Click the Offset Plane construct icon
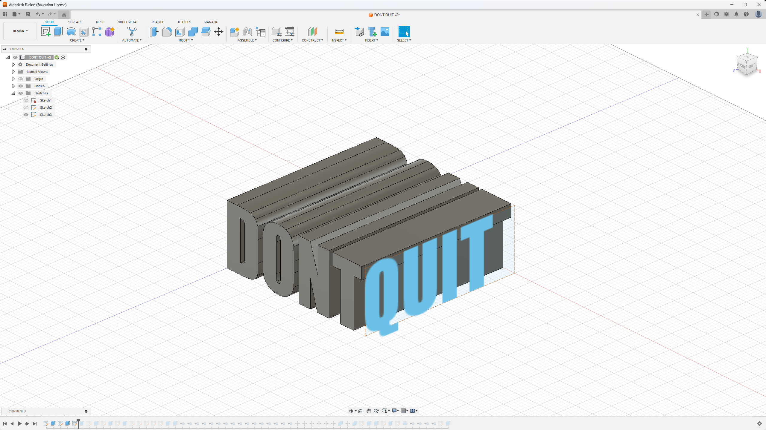This screenshot has height=430, width=766. (312, 31)
